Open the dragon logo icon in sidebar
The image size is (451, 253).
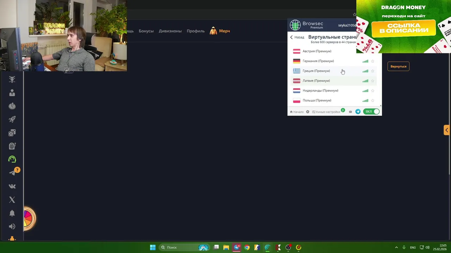pyautogui.click(x=12, y=79)
